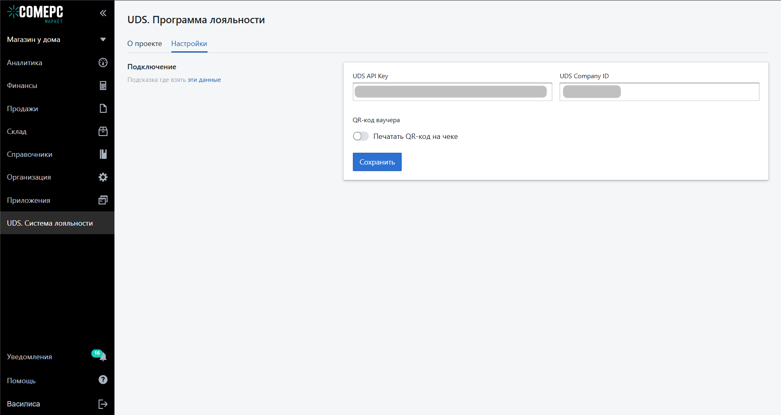Click the Сохранить button
The width and height of the screenshot is (781, 415).
[377, 162]
